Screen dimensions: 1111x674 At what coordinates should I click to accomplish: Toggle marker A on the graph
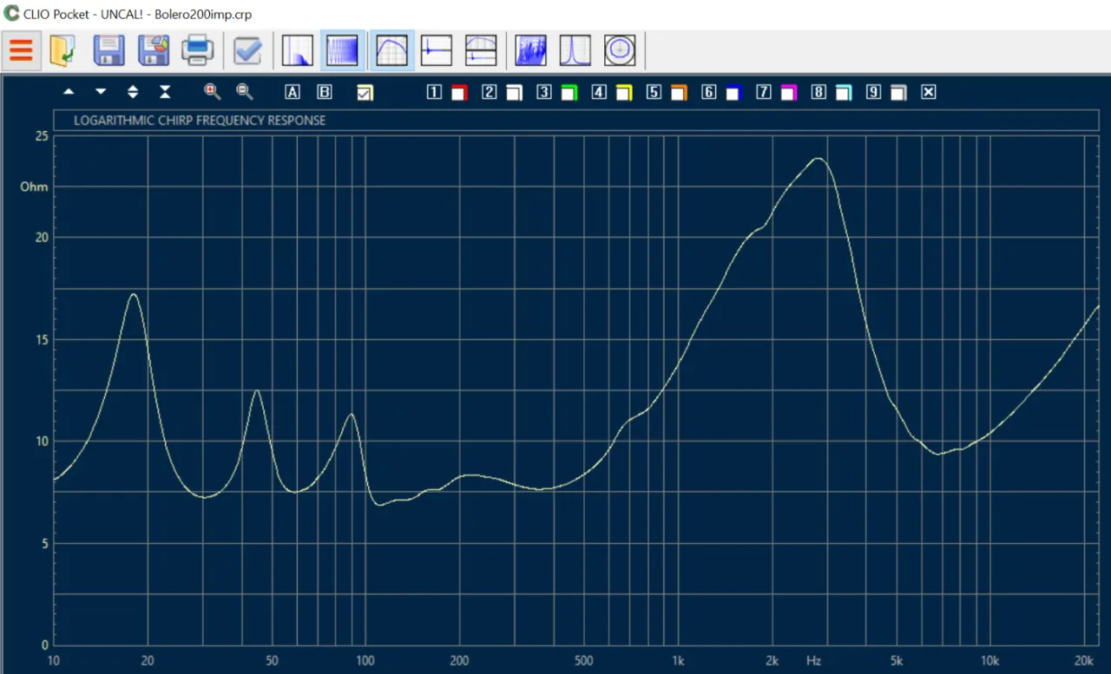click(x=293, y=92)
